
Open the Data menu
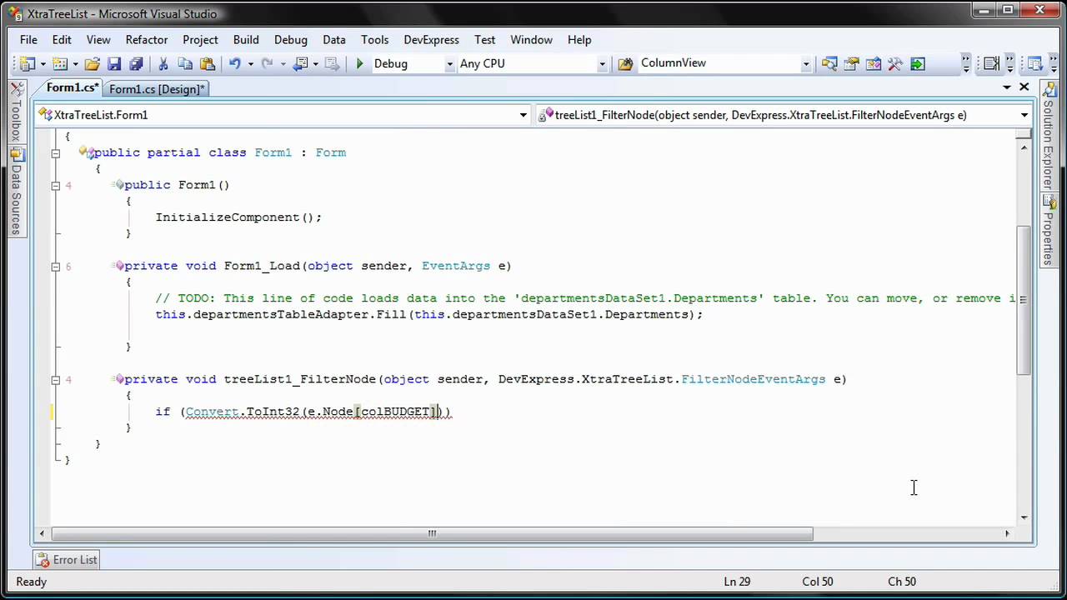click(334, 39)
